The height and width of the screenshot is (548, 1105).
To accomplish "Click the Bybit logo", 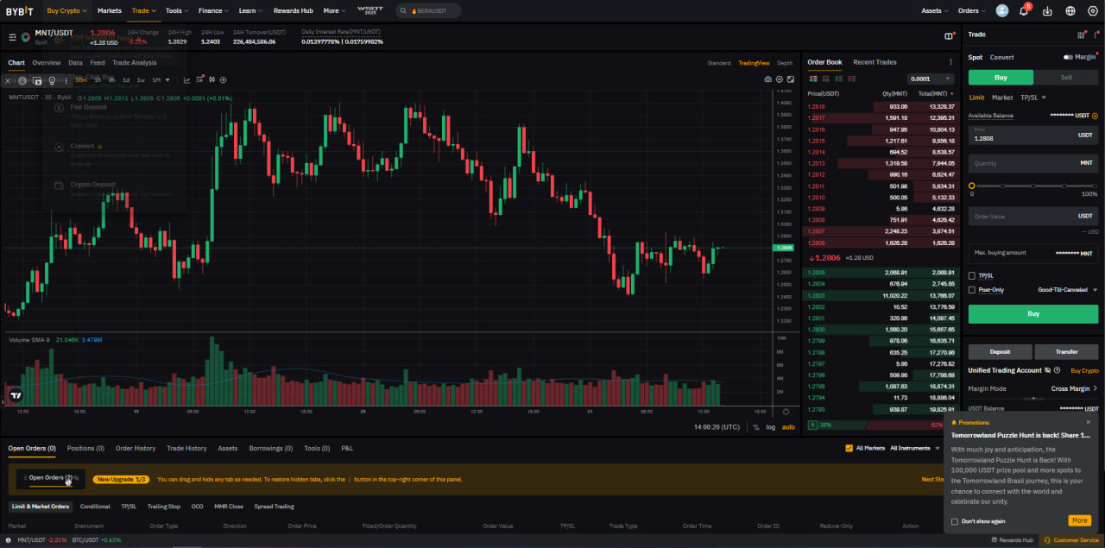I will click(x=20, y=11).
